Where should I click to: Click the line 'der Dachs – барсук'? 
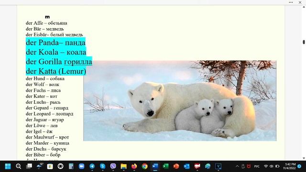point(46,149)
